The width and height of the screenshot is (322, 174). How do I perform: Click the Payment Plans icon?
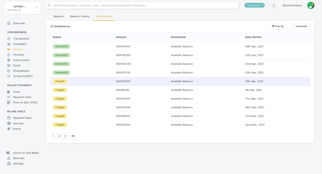(x=9, y=118)
